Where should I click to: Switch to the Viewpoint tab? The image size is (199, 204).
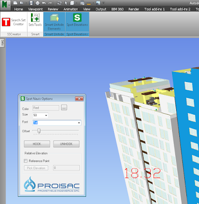[36, 9]
